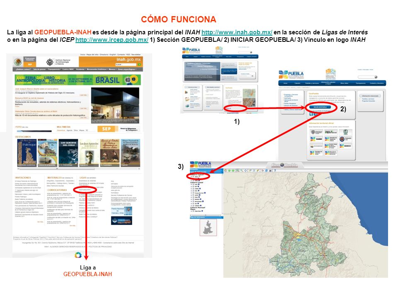Open the Feria del Libro de Antropología e Historia banner
This screenshot has height=298, width=398.
click(78, 79)
